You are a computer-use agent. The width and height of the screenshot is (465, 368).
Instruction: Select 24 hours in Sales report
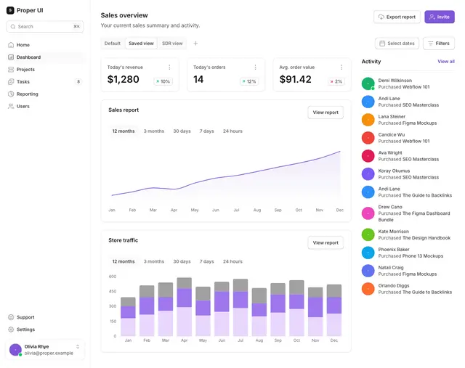coord(232,131)
